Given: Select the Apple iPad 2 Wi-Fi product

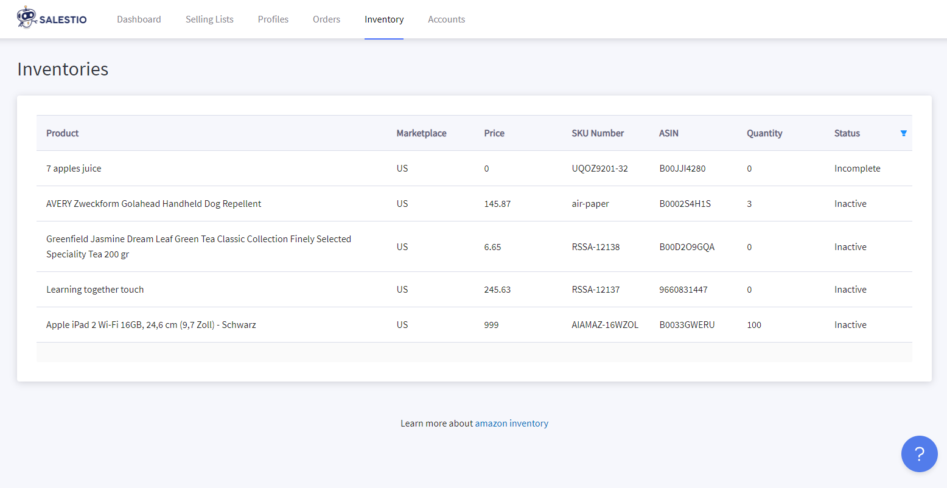Looking at the screenshot, I should point(151,325).
